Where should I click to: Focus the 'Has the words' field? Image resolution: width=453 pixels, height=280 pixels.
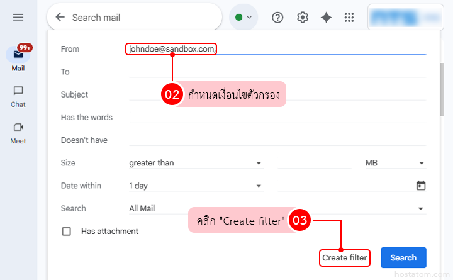(277, 118)
